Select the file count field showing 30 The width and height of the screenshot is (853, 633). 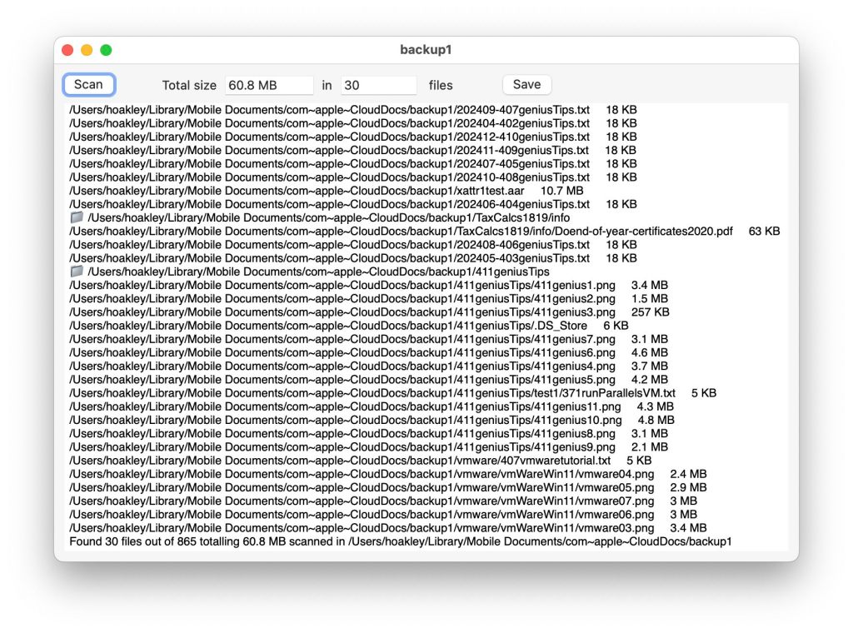(x=378, y=85)
